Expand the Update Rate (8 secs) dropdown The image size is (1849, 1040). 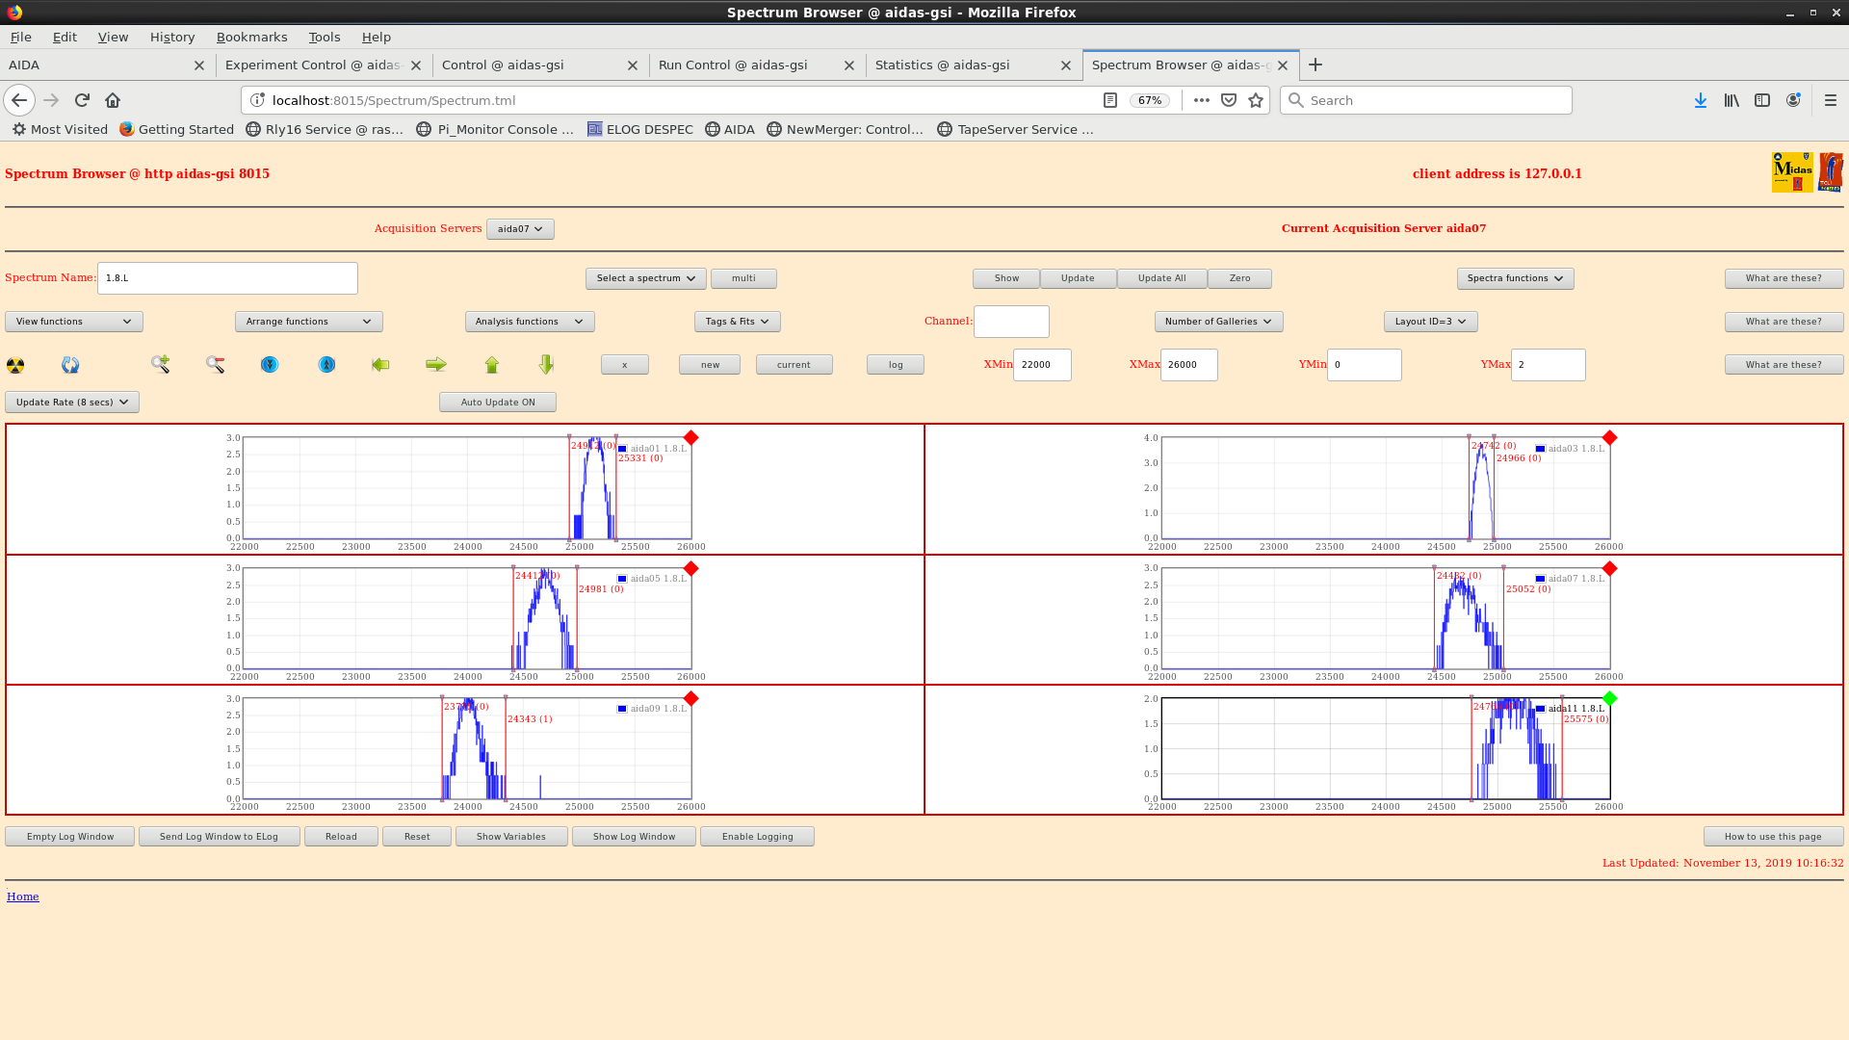click(x=72, y=403)
